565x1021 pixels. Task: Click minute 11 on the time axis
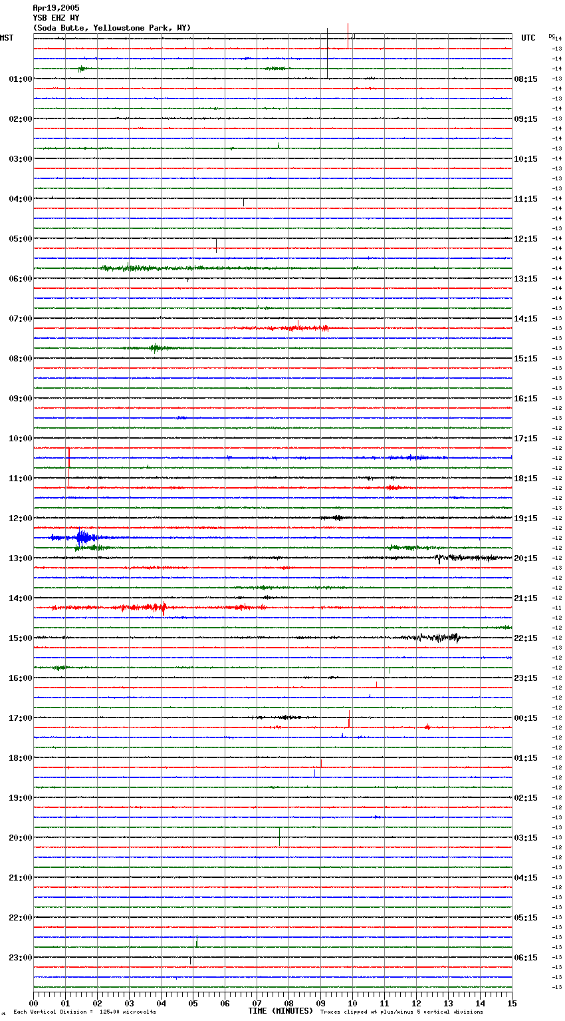point(384,1003)
